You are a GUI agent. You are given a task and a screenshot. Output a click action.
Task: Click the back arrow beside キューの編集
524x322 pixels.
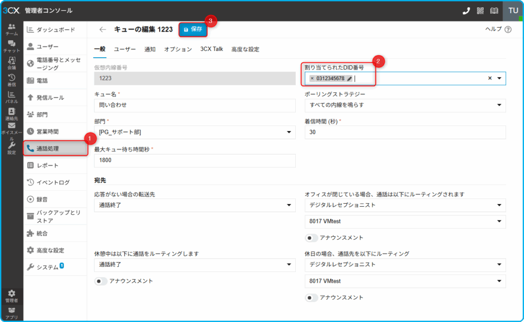click(103, 30)
